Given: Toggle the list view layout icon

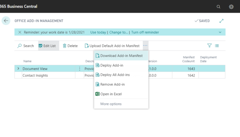Looking at the screenshot, I should (x=217, y=46).
